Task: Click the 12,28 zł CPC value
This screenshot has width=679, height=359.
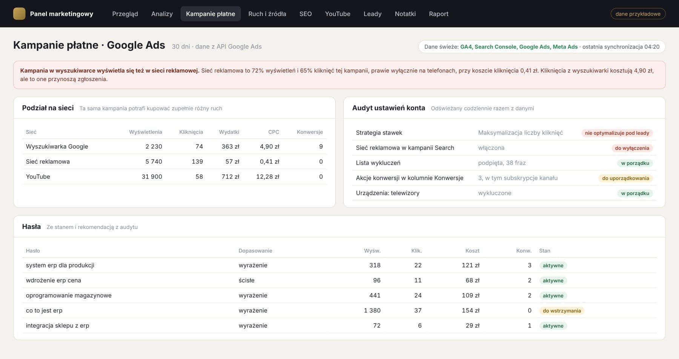Action: coord(267,177)
